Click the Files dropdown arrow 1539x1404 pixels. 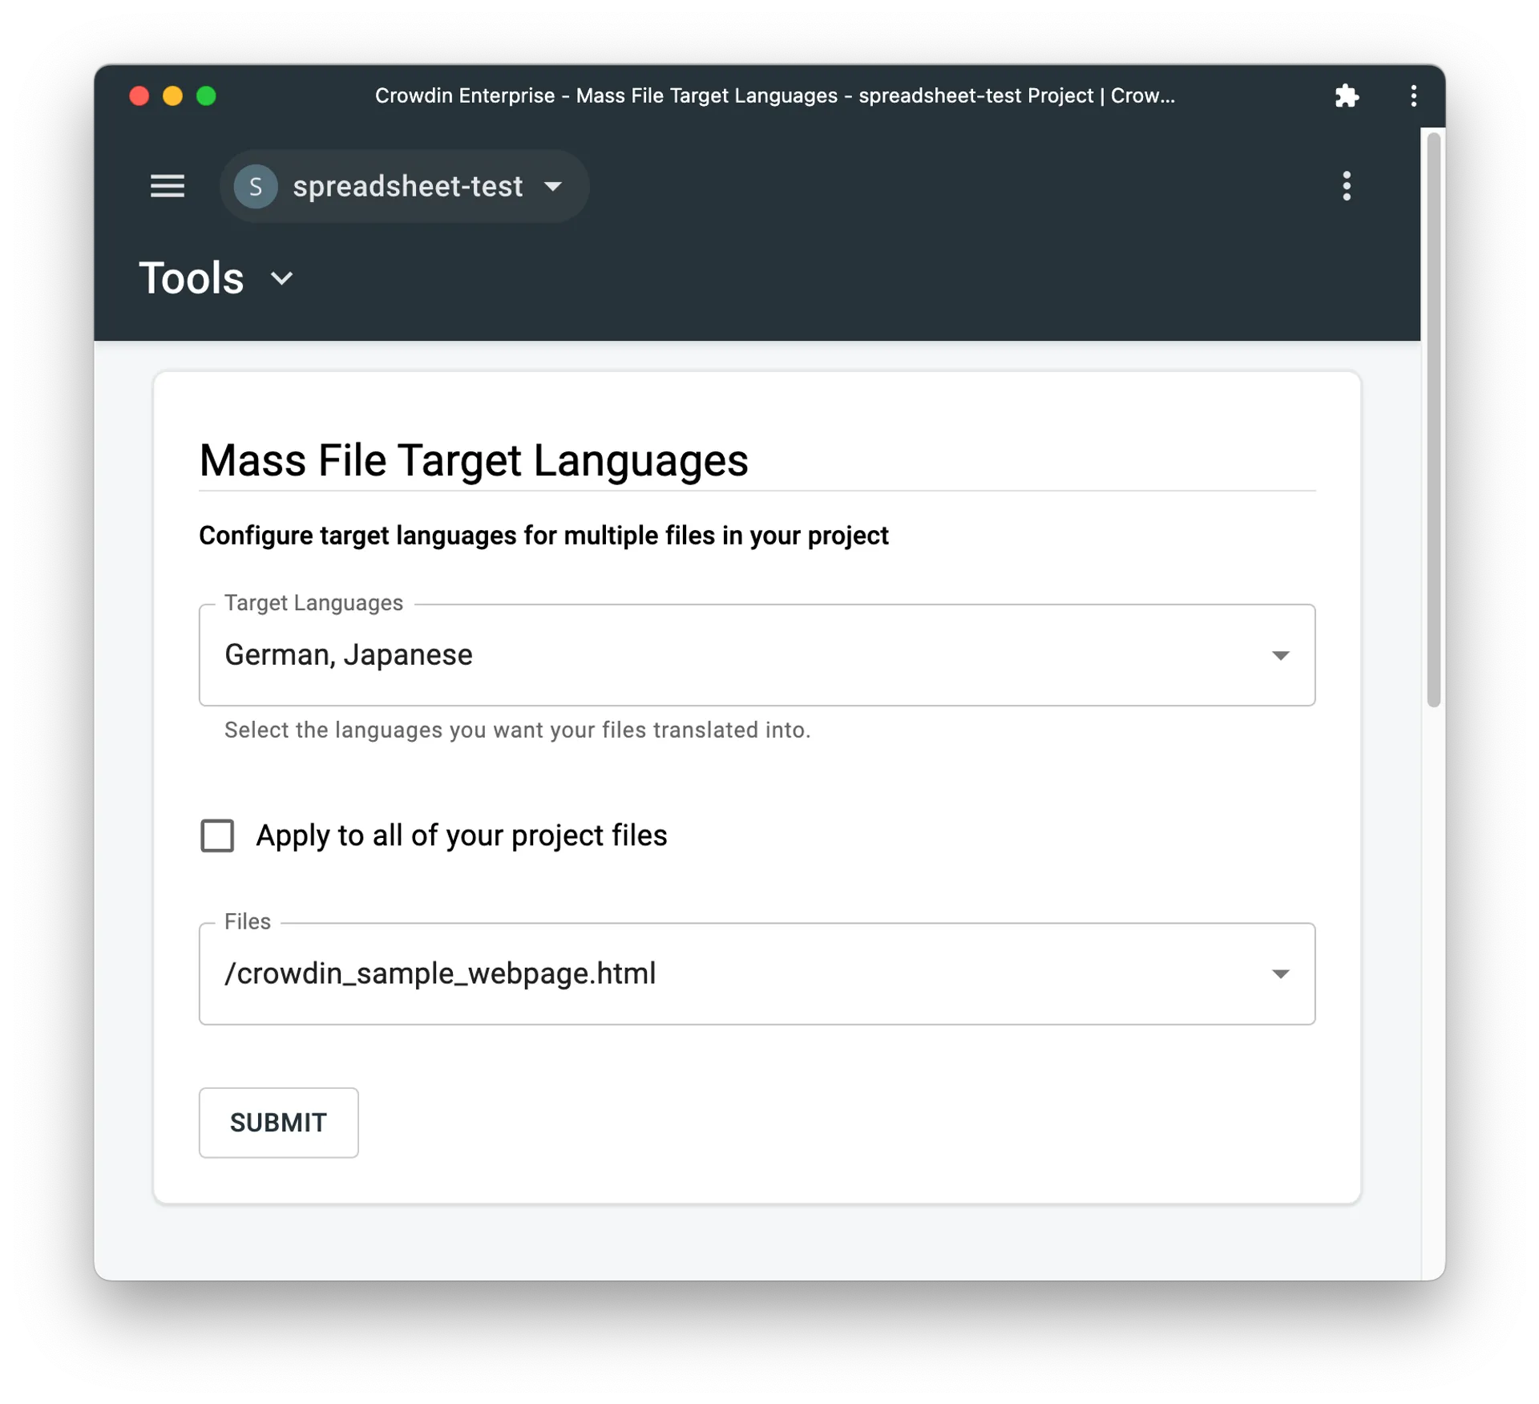(x=1280, y=973)
